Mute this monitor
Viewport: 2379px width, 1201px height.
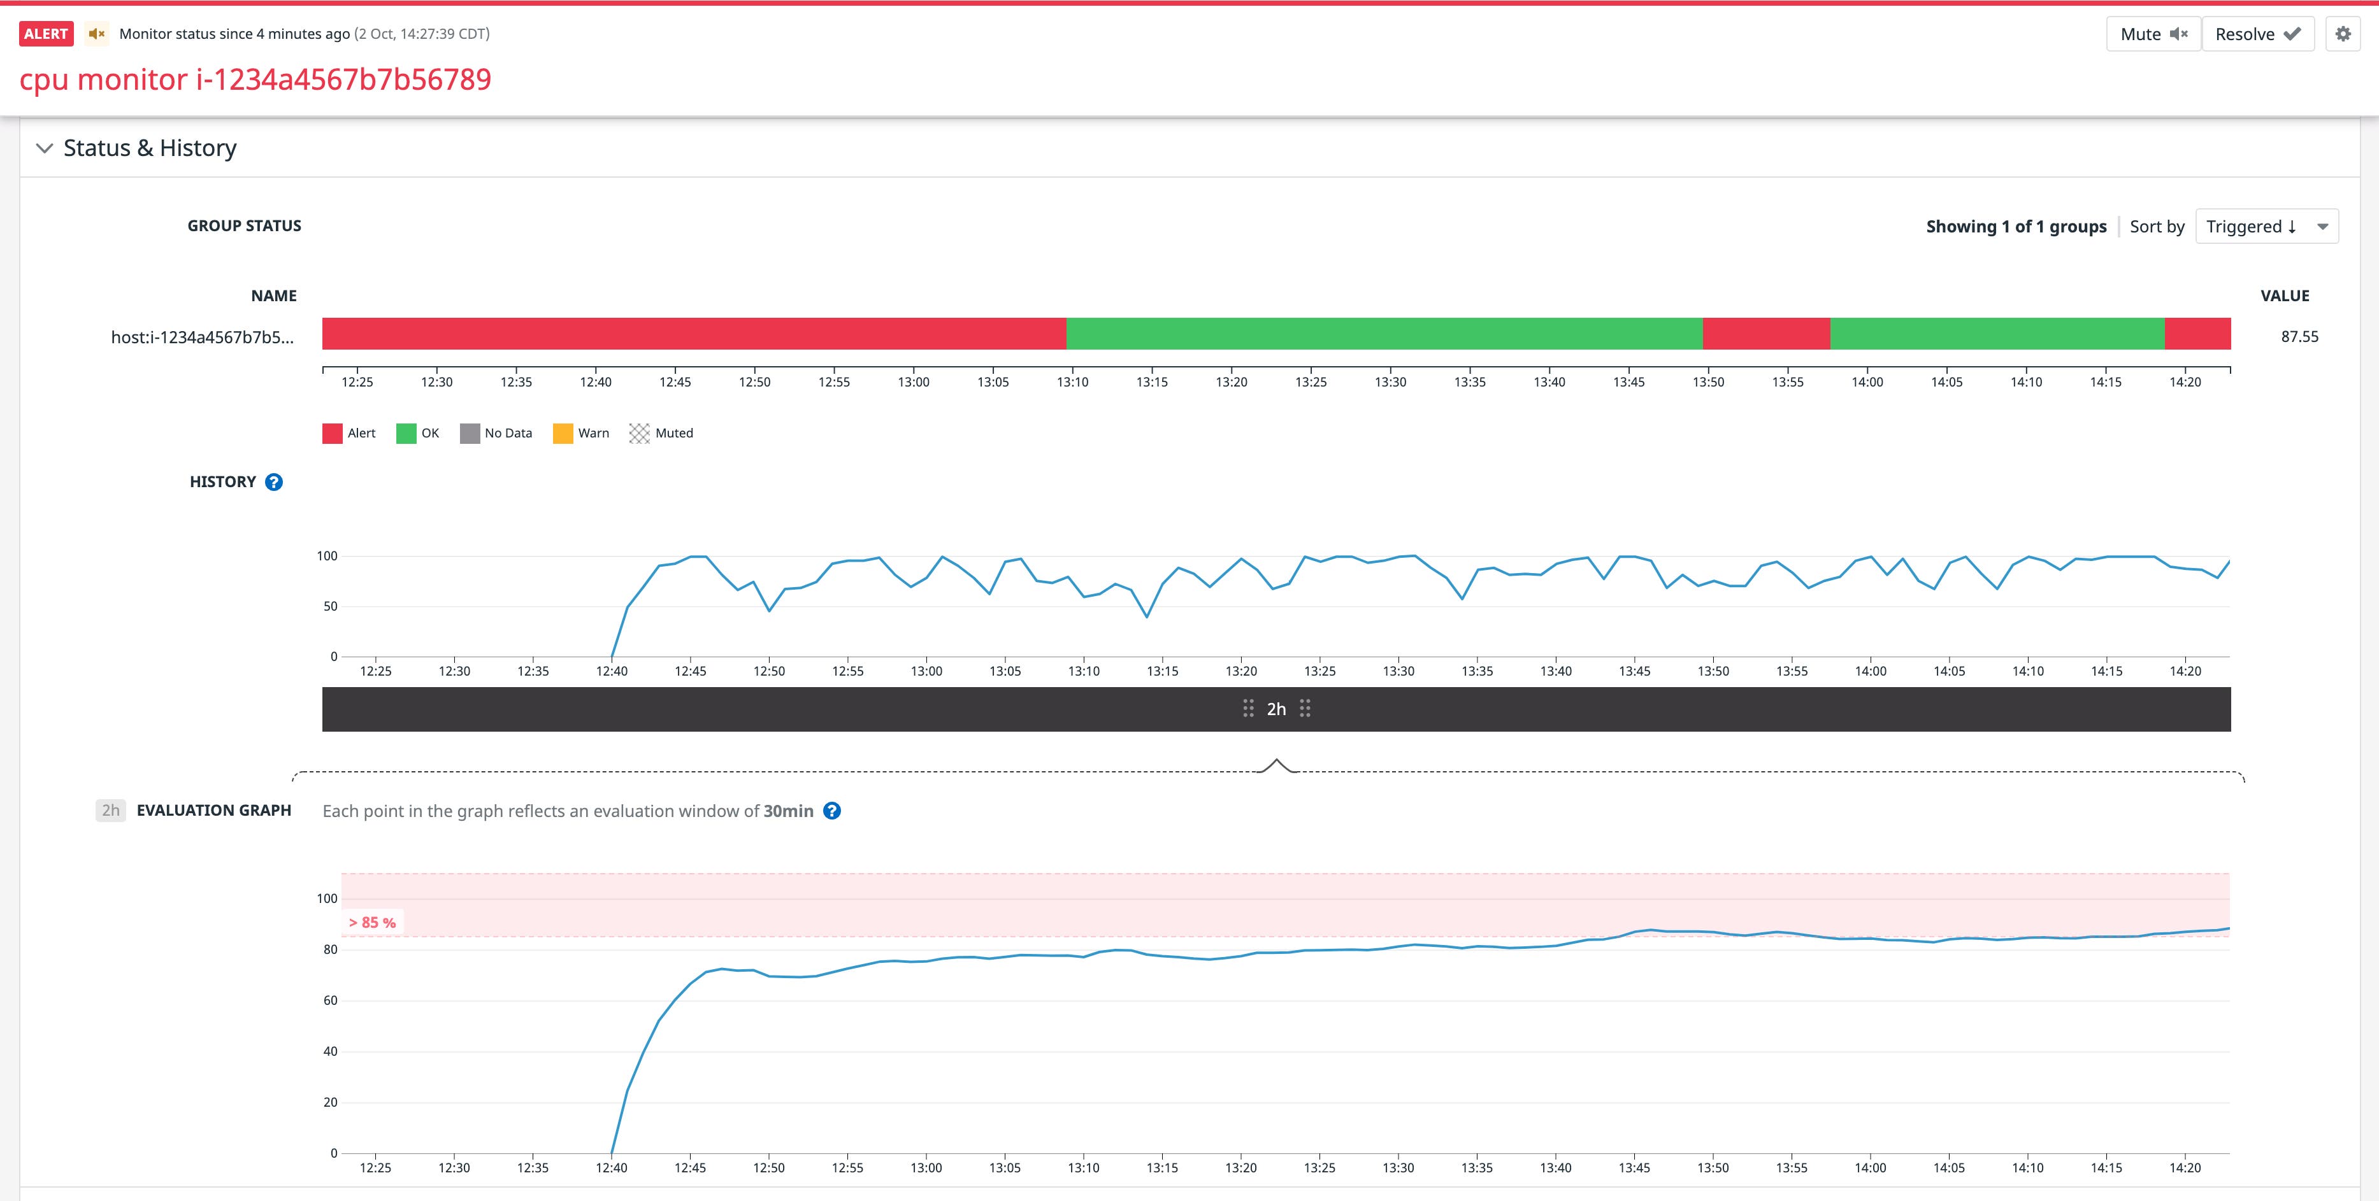click(2153, 34)
